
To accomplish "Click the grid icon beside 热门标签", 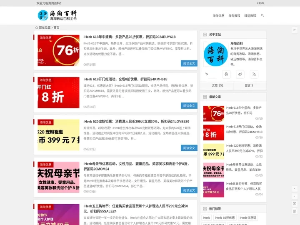I will click(x=205, y=209).
